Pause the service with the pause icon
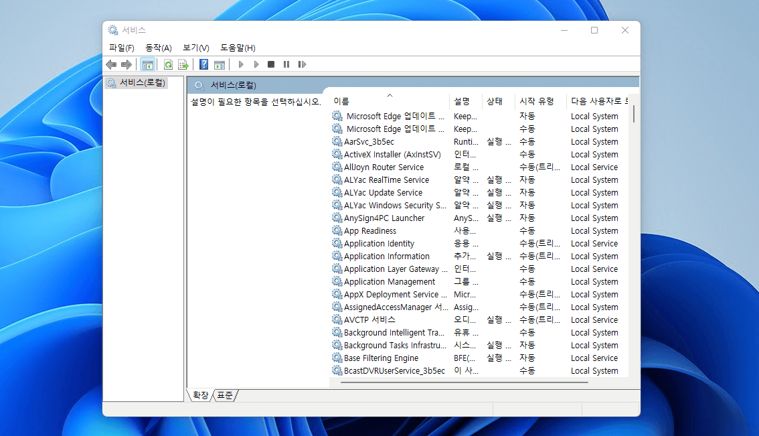Viewport: 759px width, 436px height. coord(286,64)
